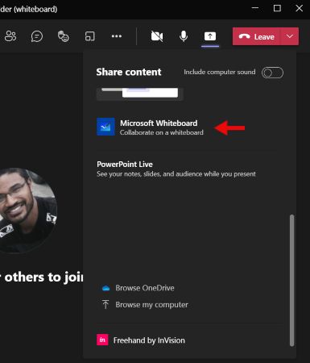This screenshot has width=310, height=363.
Task: Click the Microsoft Whiteboard icon
Action: (x=105, y=127)
